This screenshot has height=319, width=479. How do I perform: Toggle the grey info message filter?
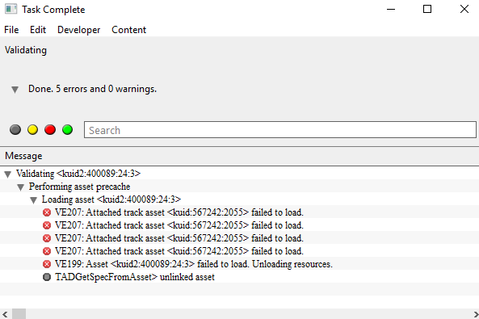pyautogui.click(x=15, y=130)
